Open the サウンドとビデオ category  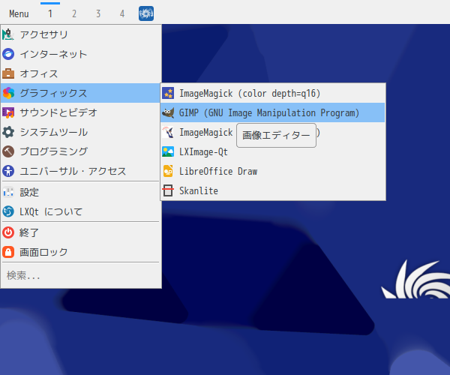(x=80, y=112)
